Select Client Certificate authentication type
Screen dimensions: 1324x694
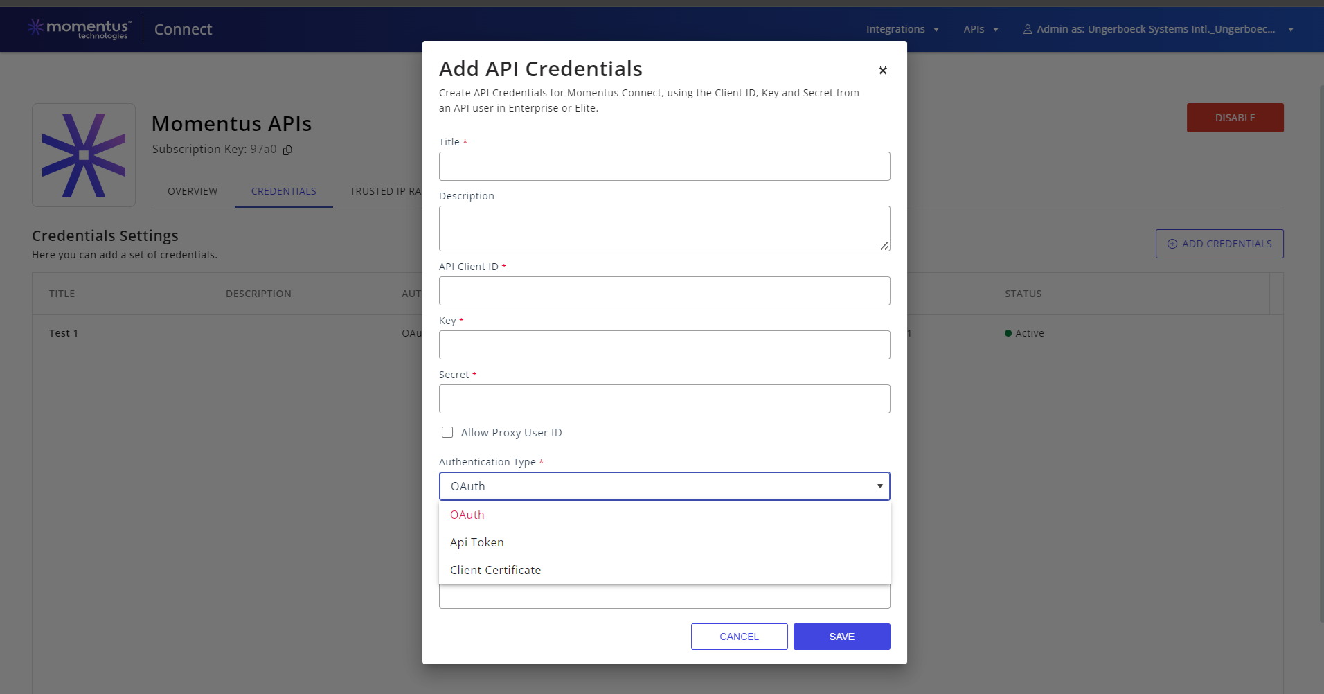coord(495,569)
